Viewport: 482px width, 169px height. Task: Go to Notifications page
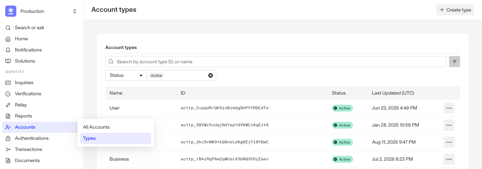click(41, 50)
